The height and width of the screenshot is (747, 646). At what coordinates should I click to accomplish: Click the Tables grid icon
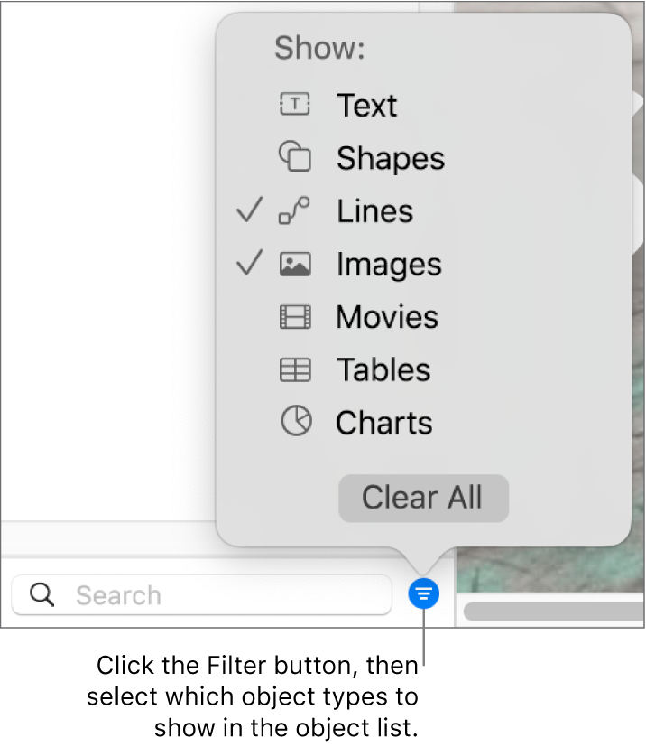click(x=295, y=369)
